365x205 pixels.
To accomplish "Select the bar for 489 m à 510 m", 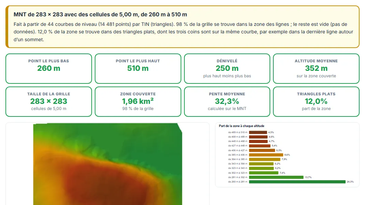I will click(258, 132).
